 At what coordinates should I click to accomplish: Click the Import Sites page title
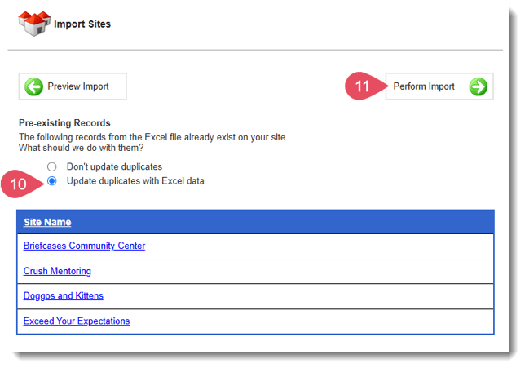tap(82, 24)
